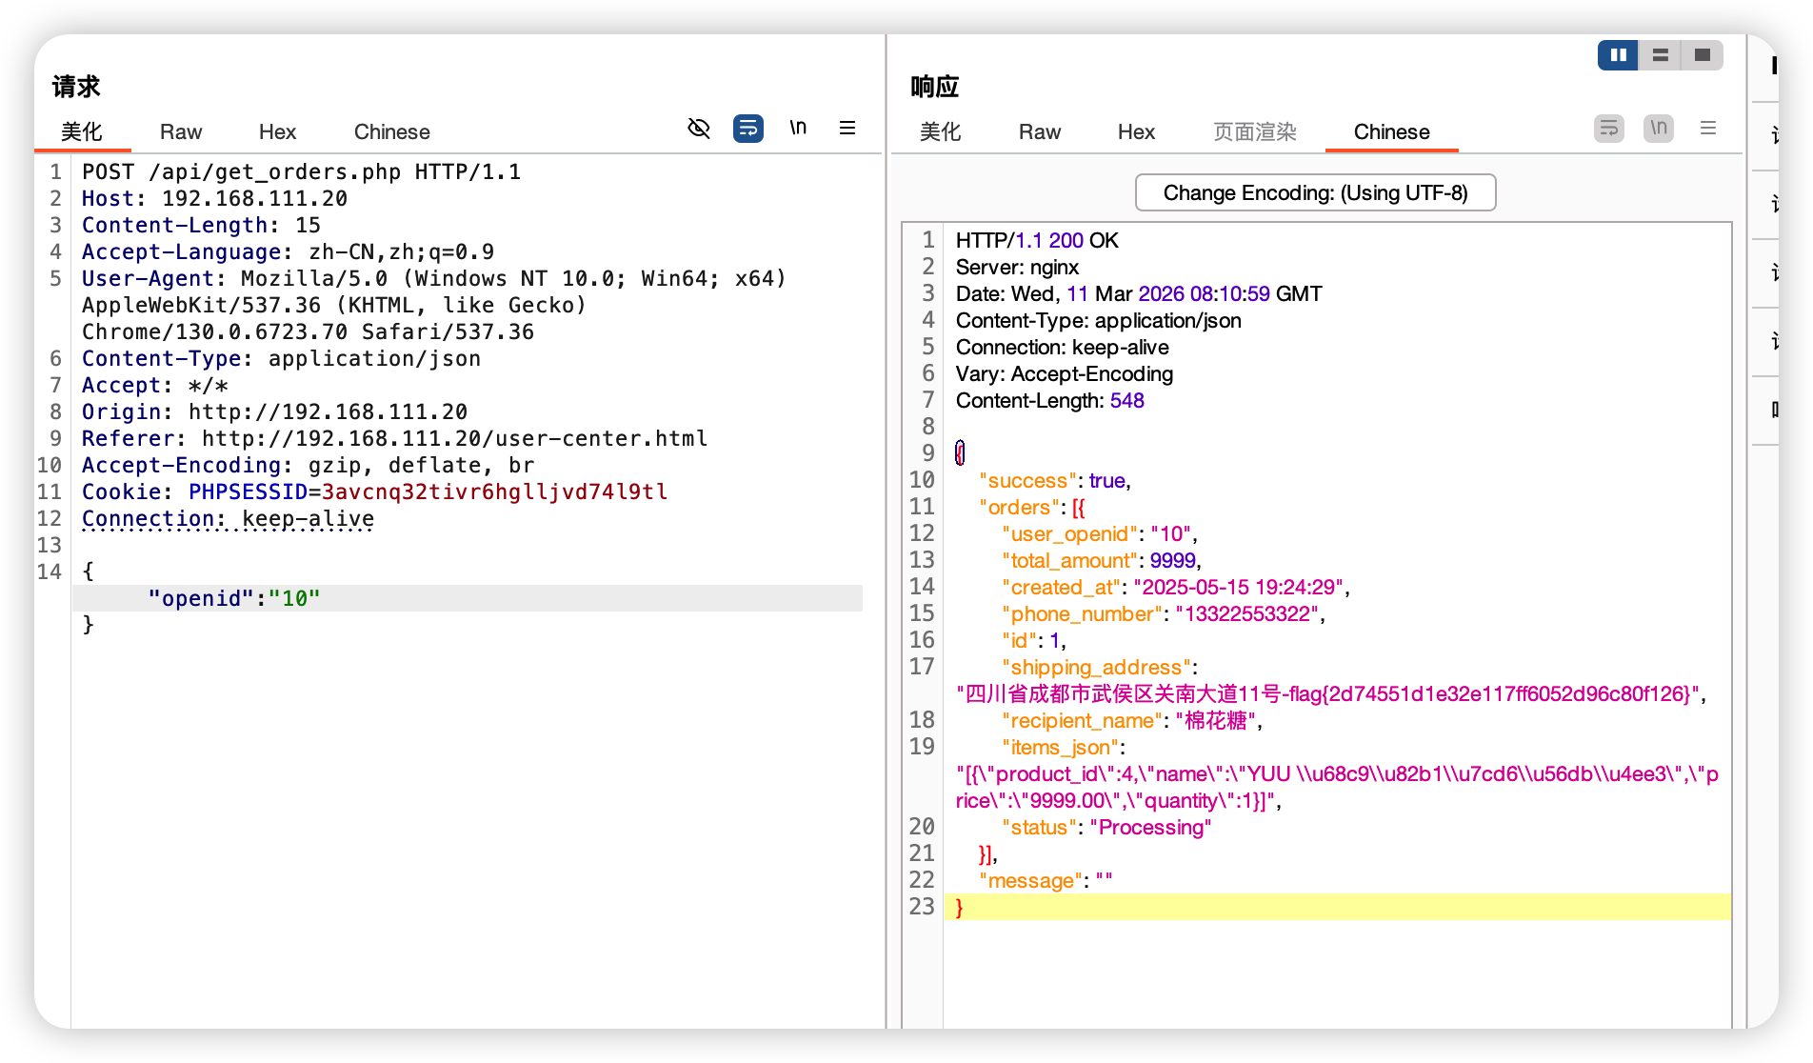Toggle word wrap icon in response panel
This screenshot has width=1813, height=1063.
[x=1609, y=129]
